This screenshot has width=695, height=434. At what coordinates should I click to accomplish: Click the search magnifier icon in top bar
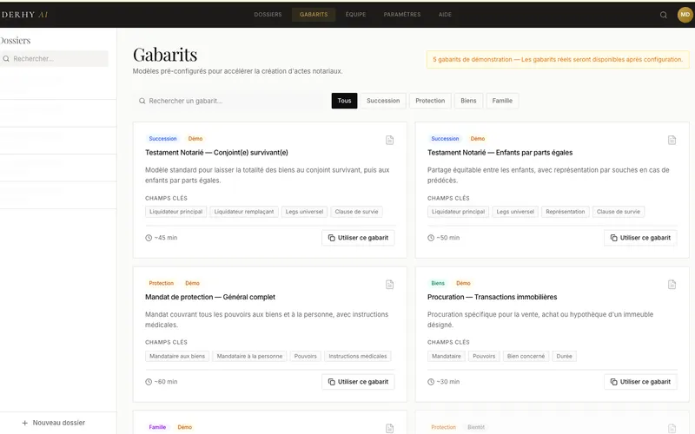[664, 15]
